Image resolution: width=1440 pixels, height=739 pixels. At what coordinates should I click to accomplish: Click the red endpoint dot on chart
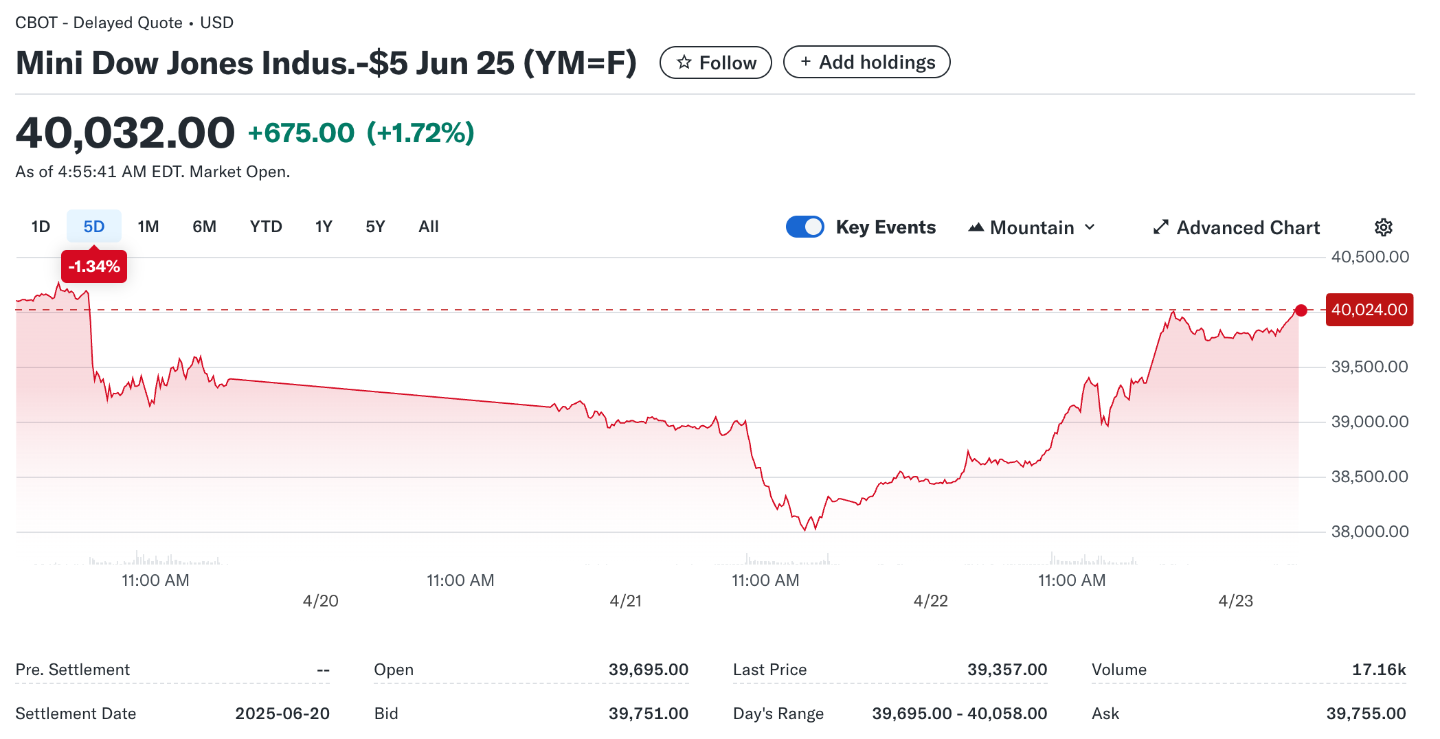(x=1301, y=310)
